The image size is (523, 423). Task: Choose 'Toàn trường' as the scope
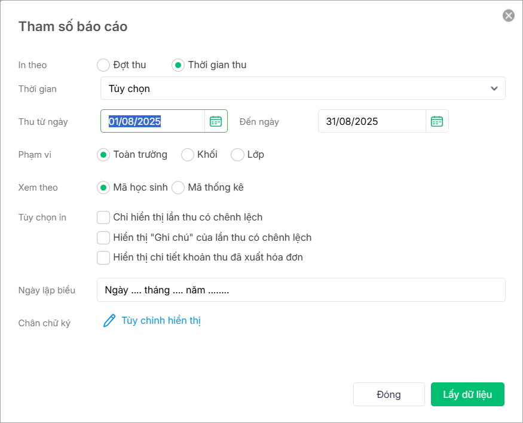pyautogui.click(x=103, y=155)
